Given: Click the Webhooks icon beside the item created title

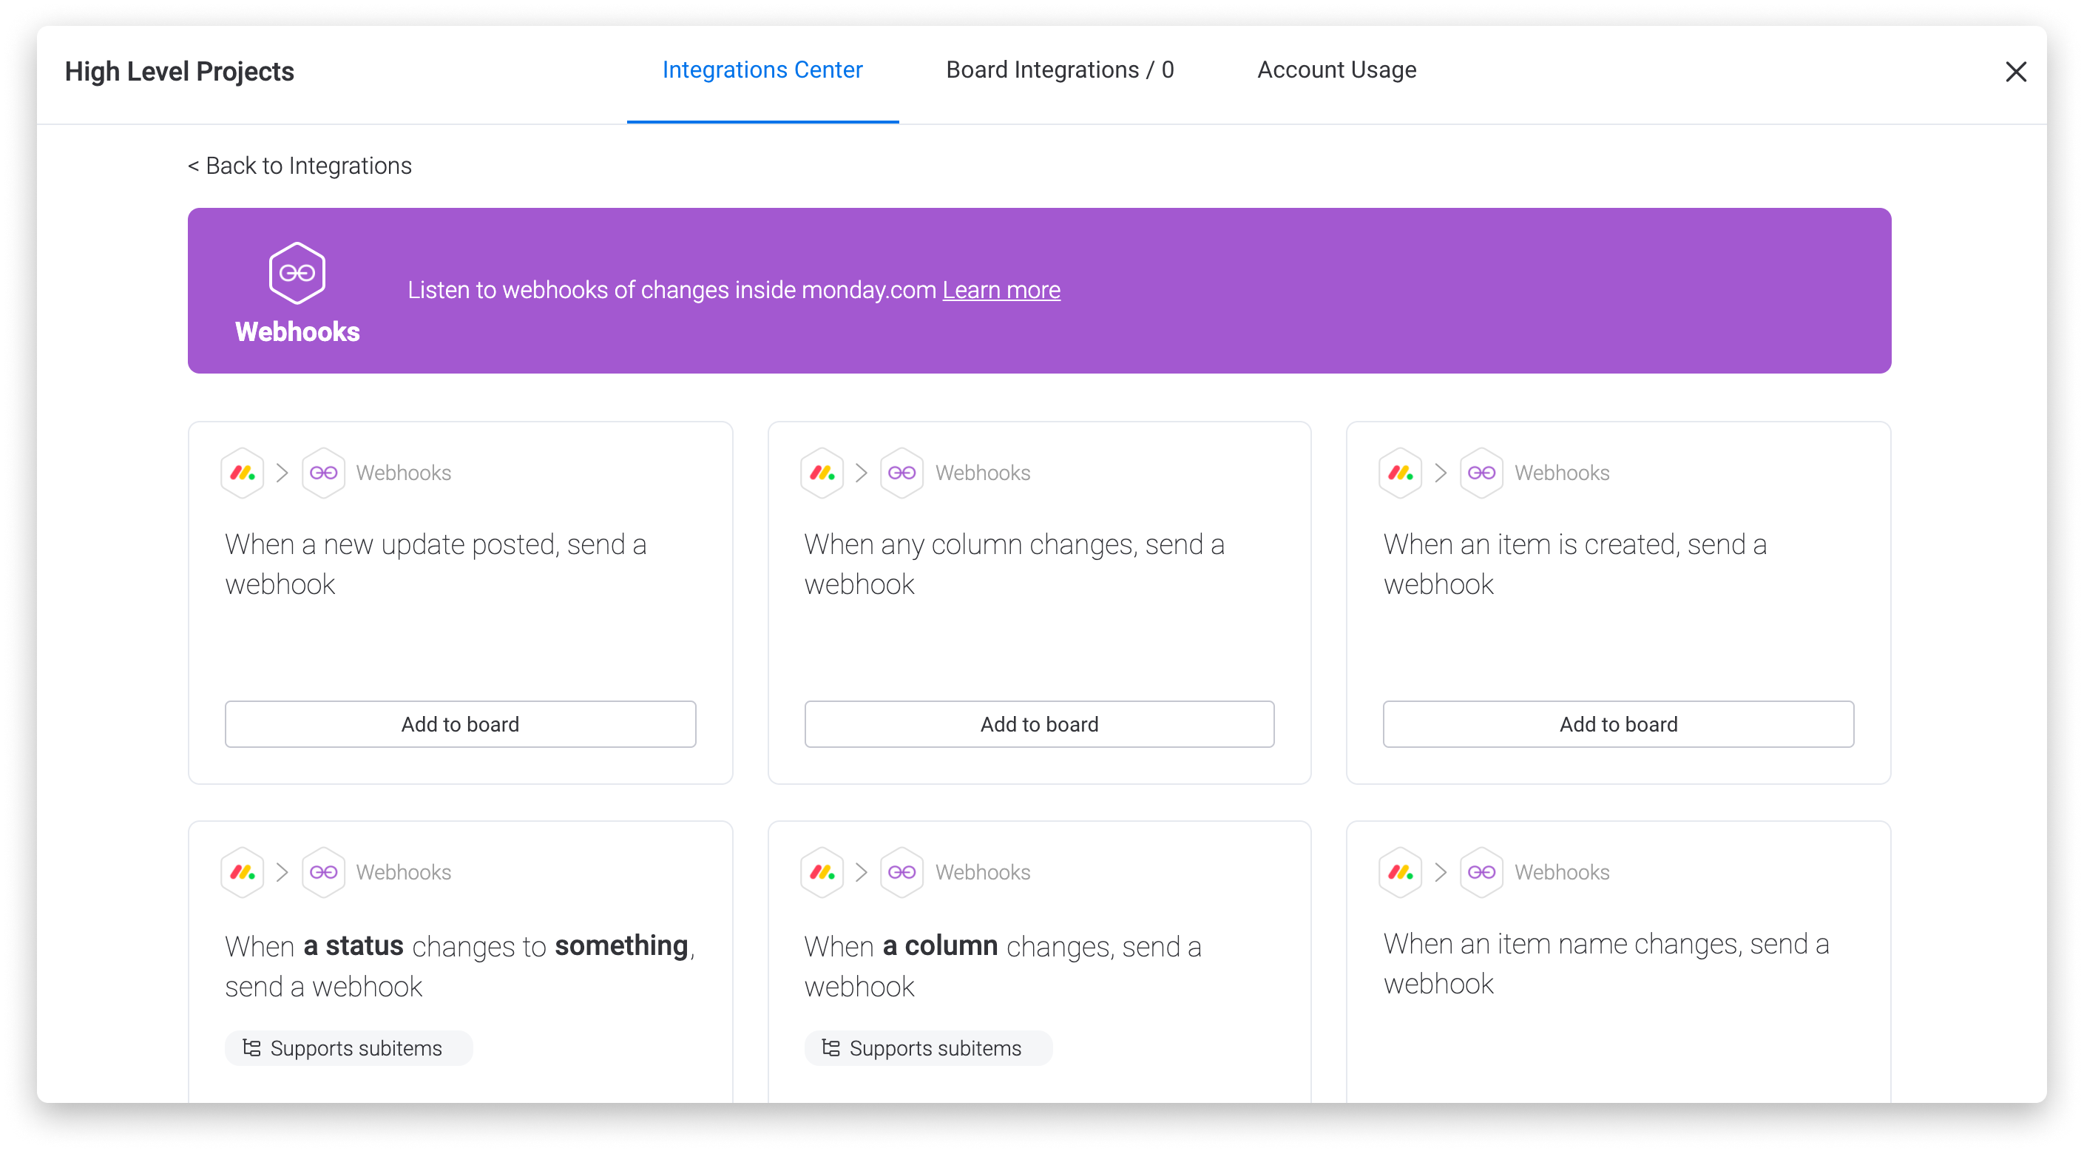Looking at the screenshot, I should 1481,472.
